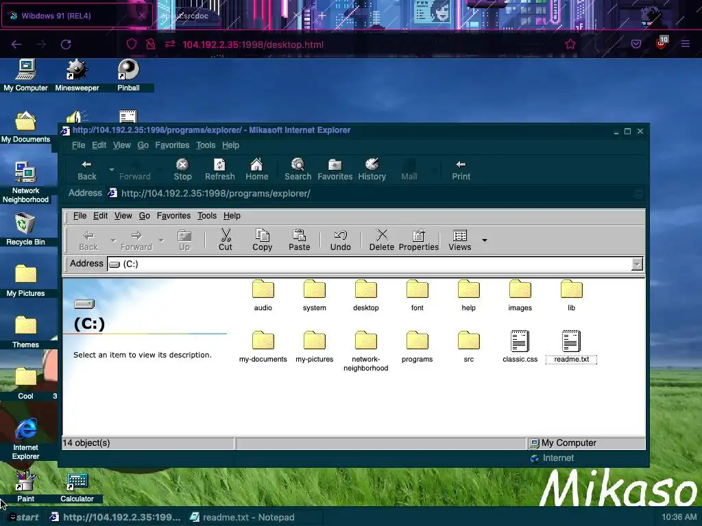Open the audio folder
Screen dimensions: 702x526
click(263, 296)
